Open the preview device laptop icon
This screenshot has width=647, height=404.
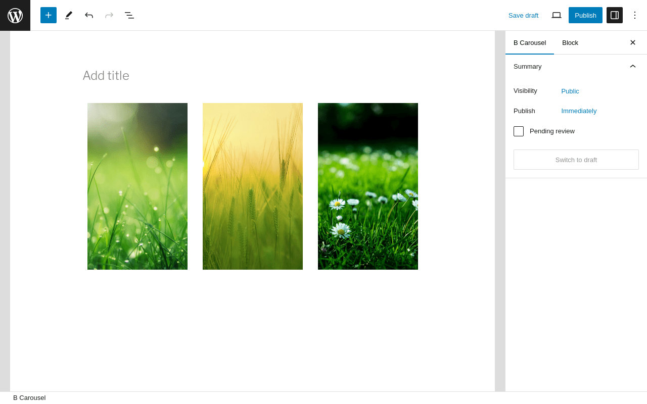(x=557, y=15)
